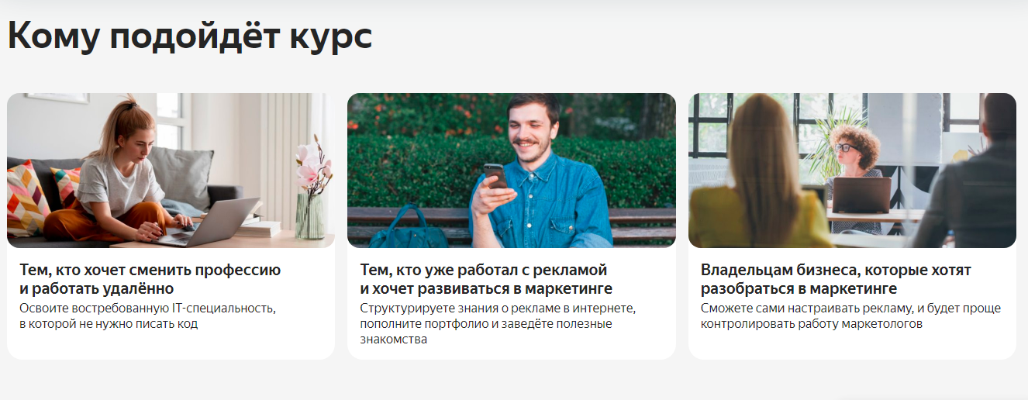
Task: Click 'разобраться в маркетинге' line
Action: [799, 289]
